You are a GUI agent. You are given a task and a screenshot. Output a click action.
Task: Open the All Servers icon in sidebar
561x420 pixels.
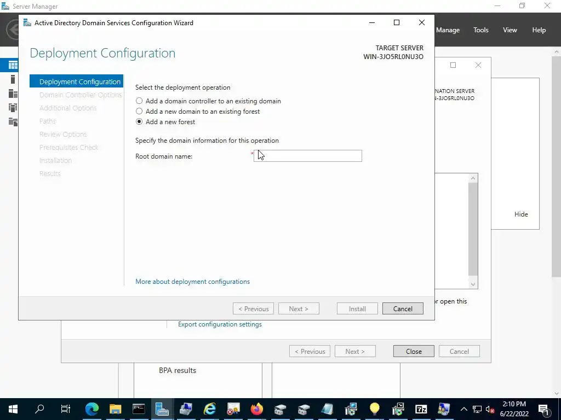click(x=13, y=94)
